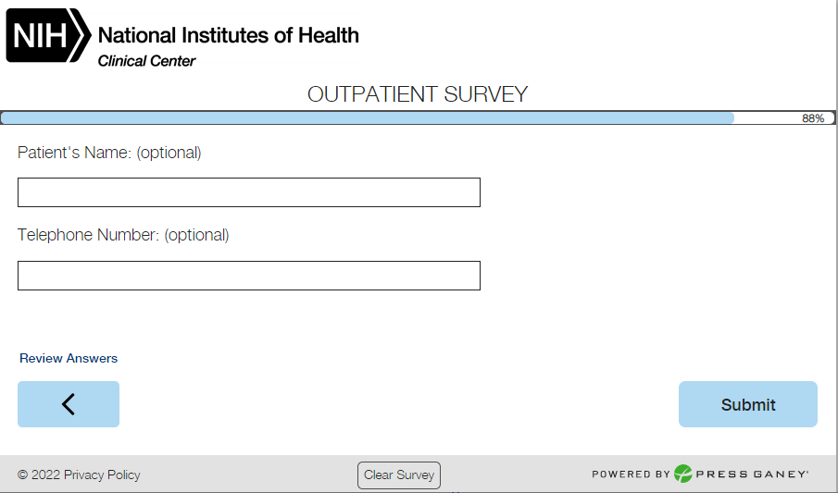Focus the Patient's Name text box

[x=249, y=192]
